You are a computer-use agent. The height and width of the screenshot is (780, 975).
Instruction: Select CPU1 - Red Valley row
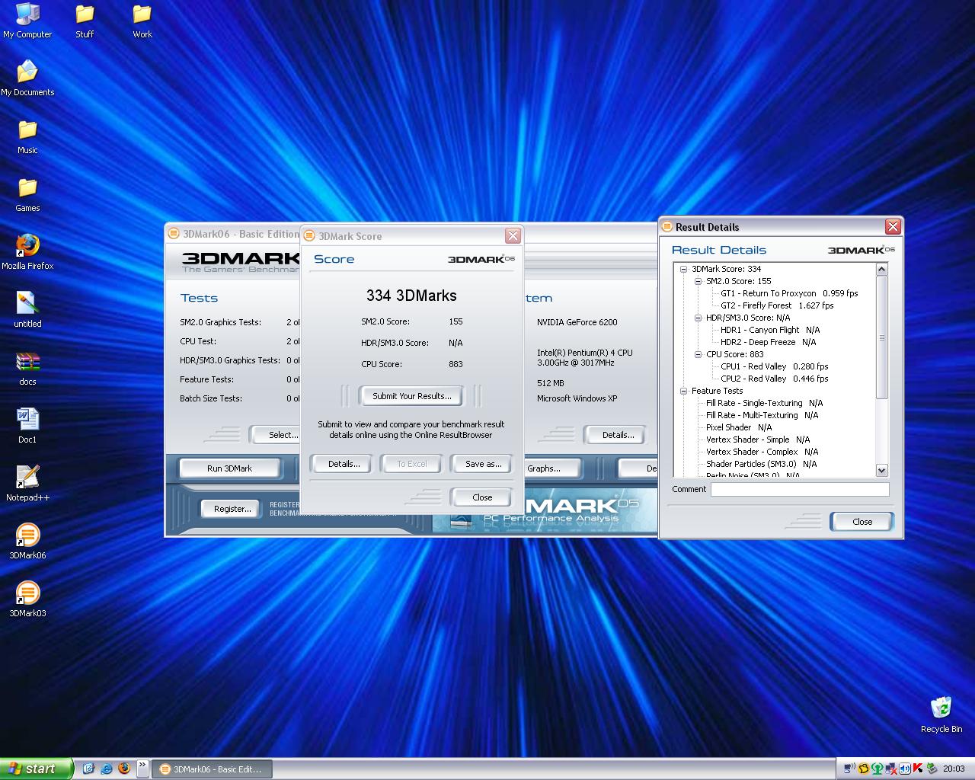[x=774, y=366]
